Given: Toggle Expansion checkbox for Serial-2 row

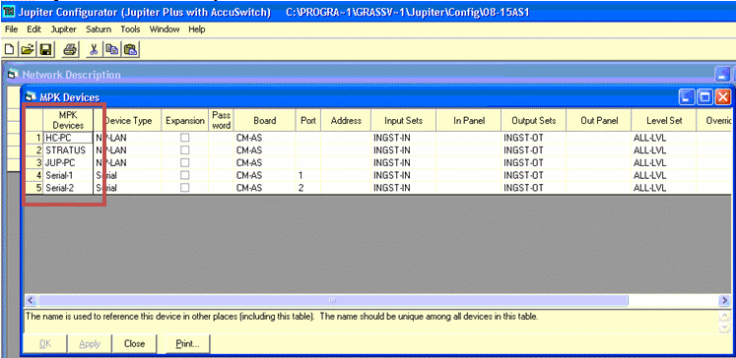Looking at the screenshot, I should coord(185,188).
